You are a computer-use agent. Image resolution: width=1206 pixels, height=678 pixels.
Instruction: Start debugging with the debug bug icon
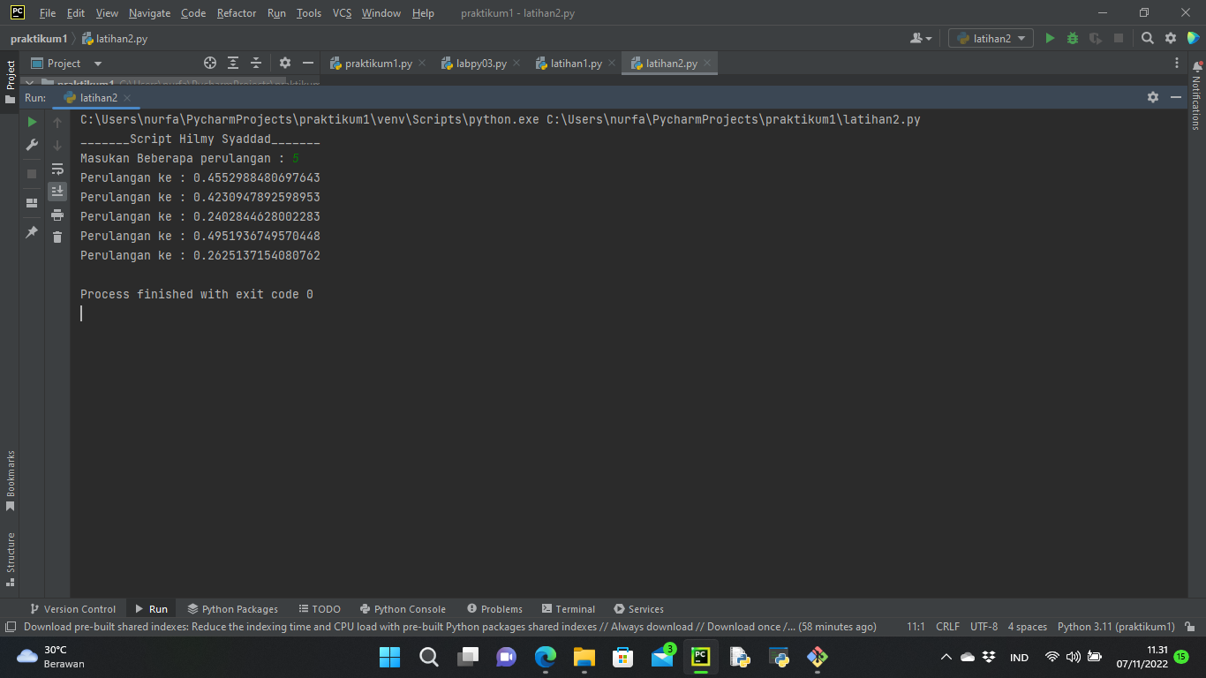(1071, 38)
